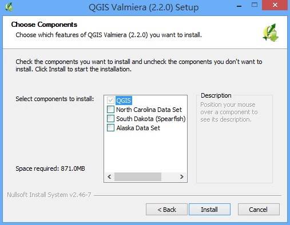Go to the previous step with Back
This screenshot has height=225, width=290.
(166, 210)
